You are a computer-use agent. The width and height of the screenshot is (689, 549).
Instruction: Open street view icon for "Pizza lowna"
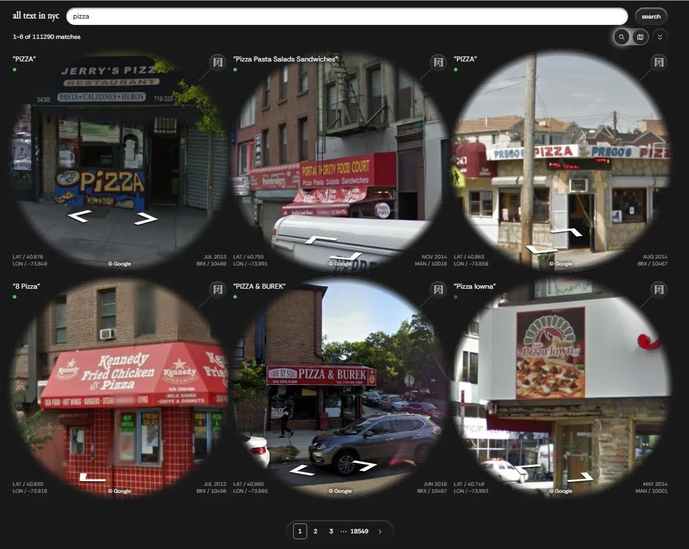tap(659, 290)
